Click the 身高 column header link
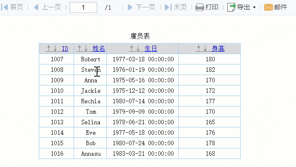The image size is (296, 167). 218,49
